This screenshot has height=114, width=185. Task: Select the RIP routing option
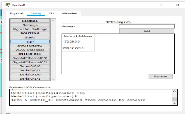(x=30, y=42)
